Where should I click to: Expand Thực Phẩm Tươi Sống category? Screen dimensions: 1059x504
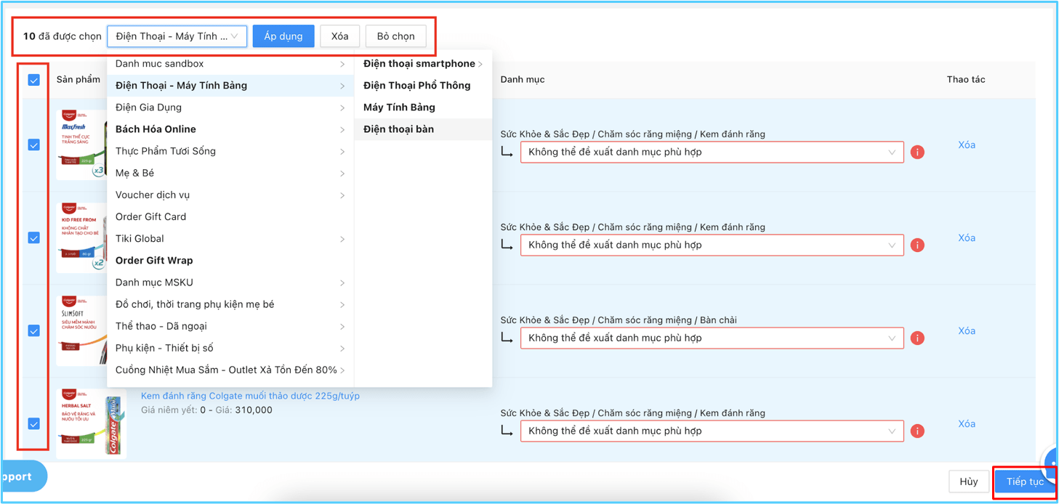pyautogui.click(x=230, y=151)
